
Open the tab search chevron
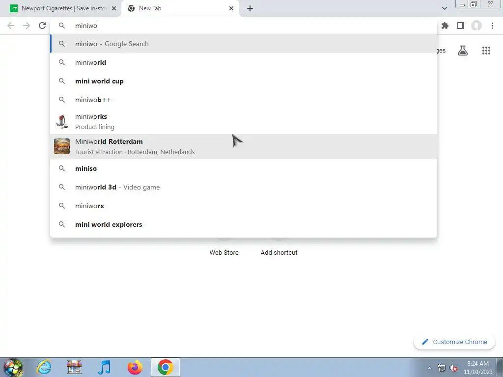pyautogui.click(x=444, y=8)
